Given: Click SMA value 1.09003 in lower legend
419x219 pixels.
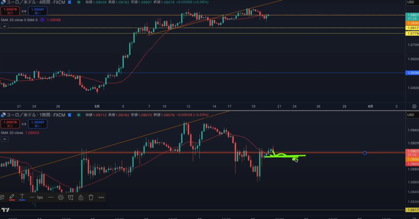Looking at the screenshot, I should pyautogui.click(x=32, y=133).
